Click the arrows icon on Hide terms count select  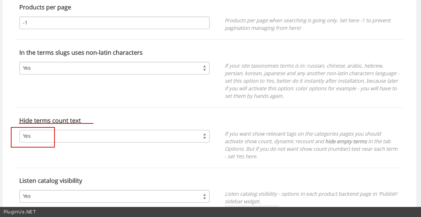pos(205,136)
